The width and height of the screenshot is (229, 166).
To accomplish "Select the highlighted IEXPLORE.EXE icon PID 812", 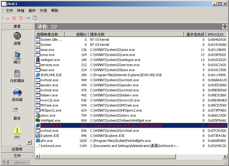I will [x=38, y=125].
